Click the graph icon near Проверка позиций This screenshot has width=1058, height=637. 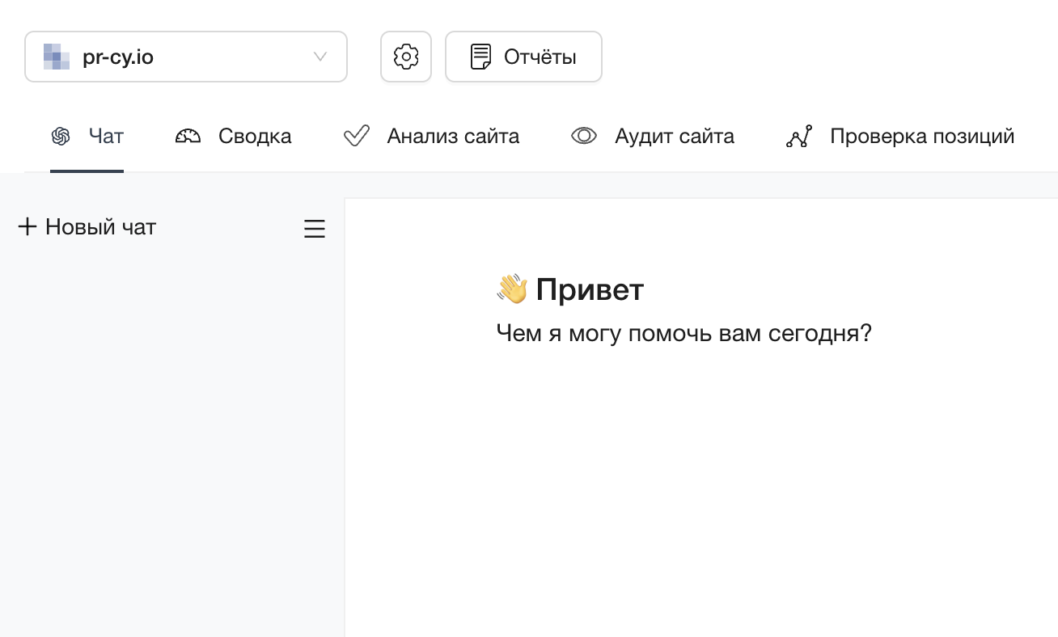[798, 136]
